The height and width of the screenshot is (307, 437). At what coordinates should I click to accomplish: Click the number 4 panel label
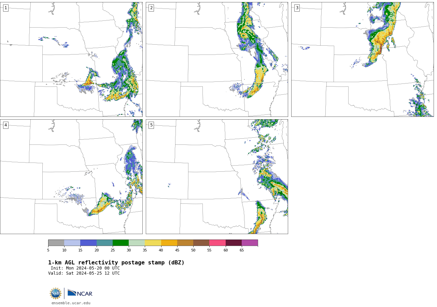5,125
